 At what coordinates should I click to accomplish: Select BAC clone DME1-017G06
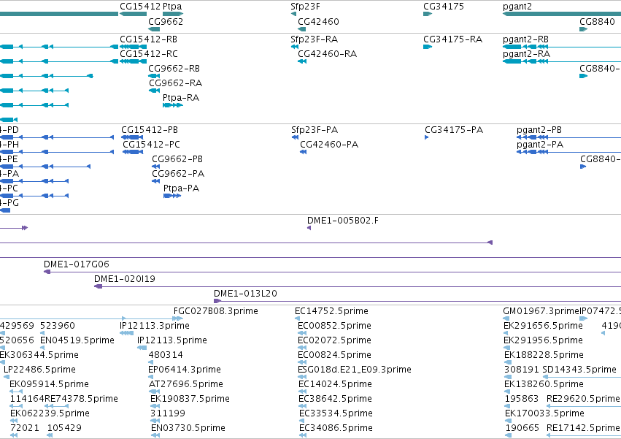(77, 264)
